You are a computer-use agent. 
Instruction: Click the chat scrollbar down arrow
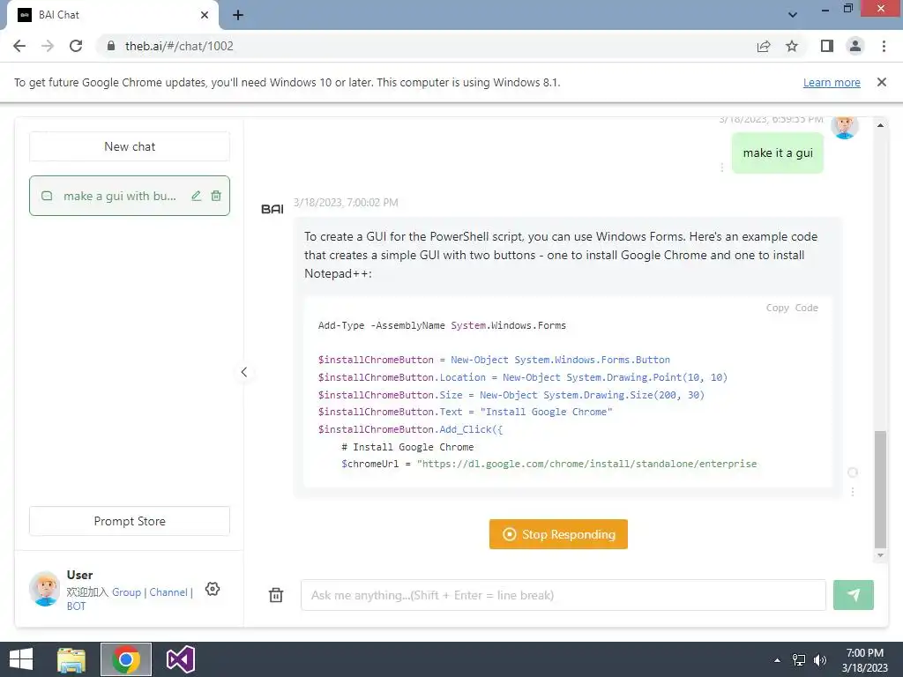(880, 555)
